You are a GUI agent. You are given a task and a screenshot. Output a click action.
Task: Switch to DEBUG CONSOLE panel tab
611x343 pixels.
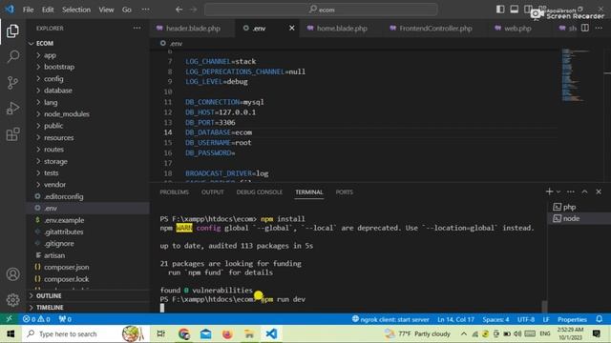click(x=260, y=192)
